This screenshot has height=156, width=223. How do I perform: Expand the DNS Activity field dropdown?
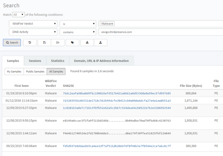(x=33, y=32)
